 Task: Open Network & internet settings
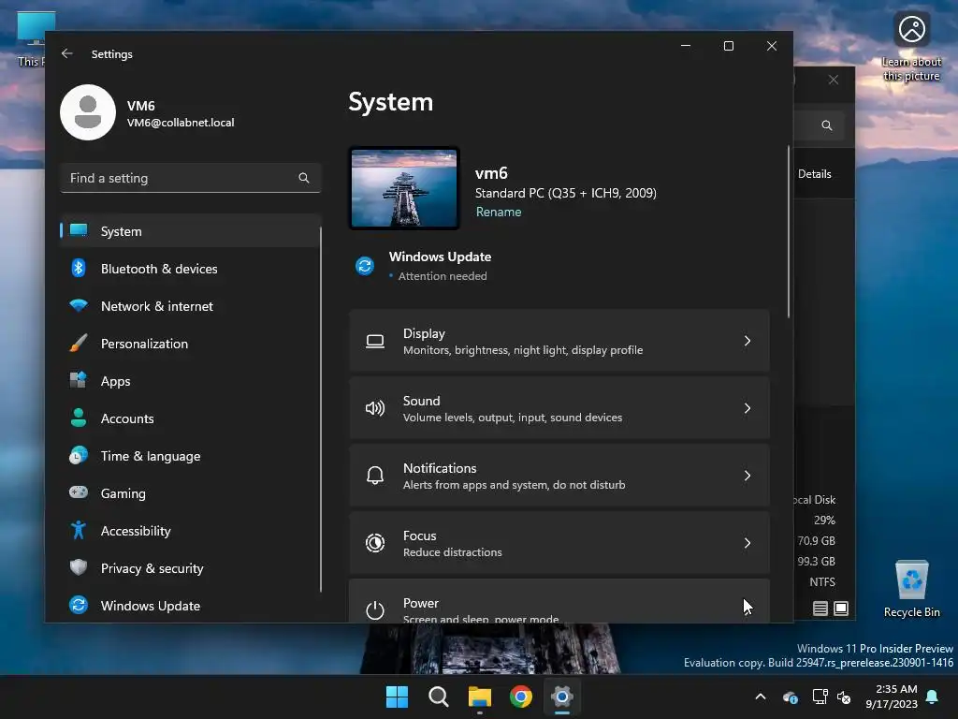tap(190, 306)
